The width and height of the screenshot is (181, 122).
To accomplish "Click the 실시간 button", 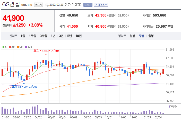I will click(88, 5).
